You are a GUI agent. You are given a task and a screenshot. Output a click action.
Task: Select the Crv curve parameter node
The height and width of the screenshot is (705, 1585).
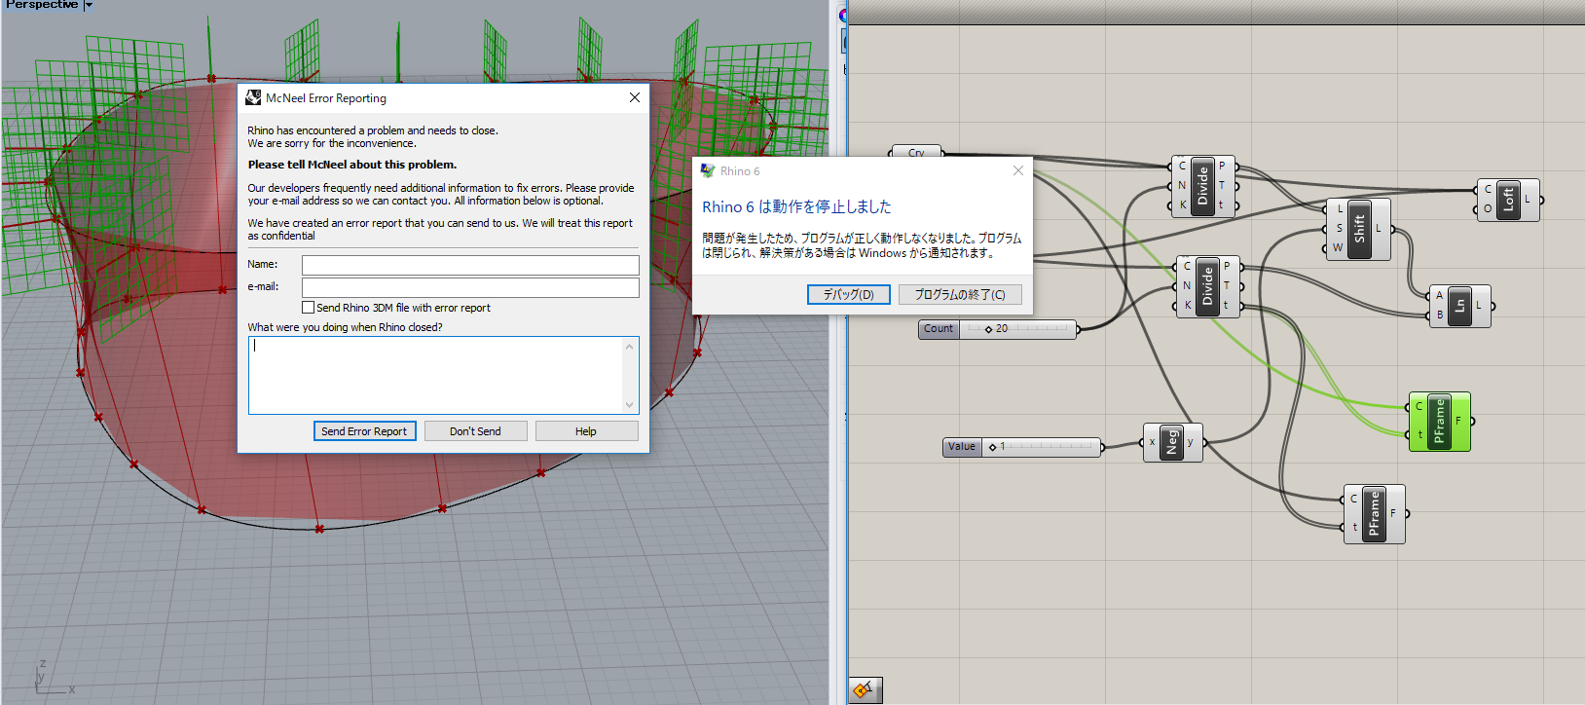click(x=916, y=152)
